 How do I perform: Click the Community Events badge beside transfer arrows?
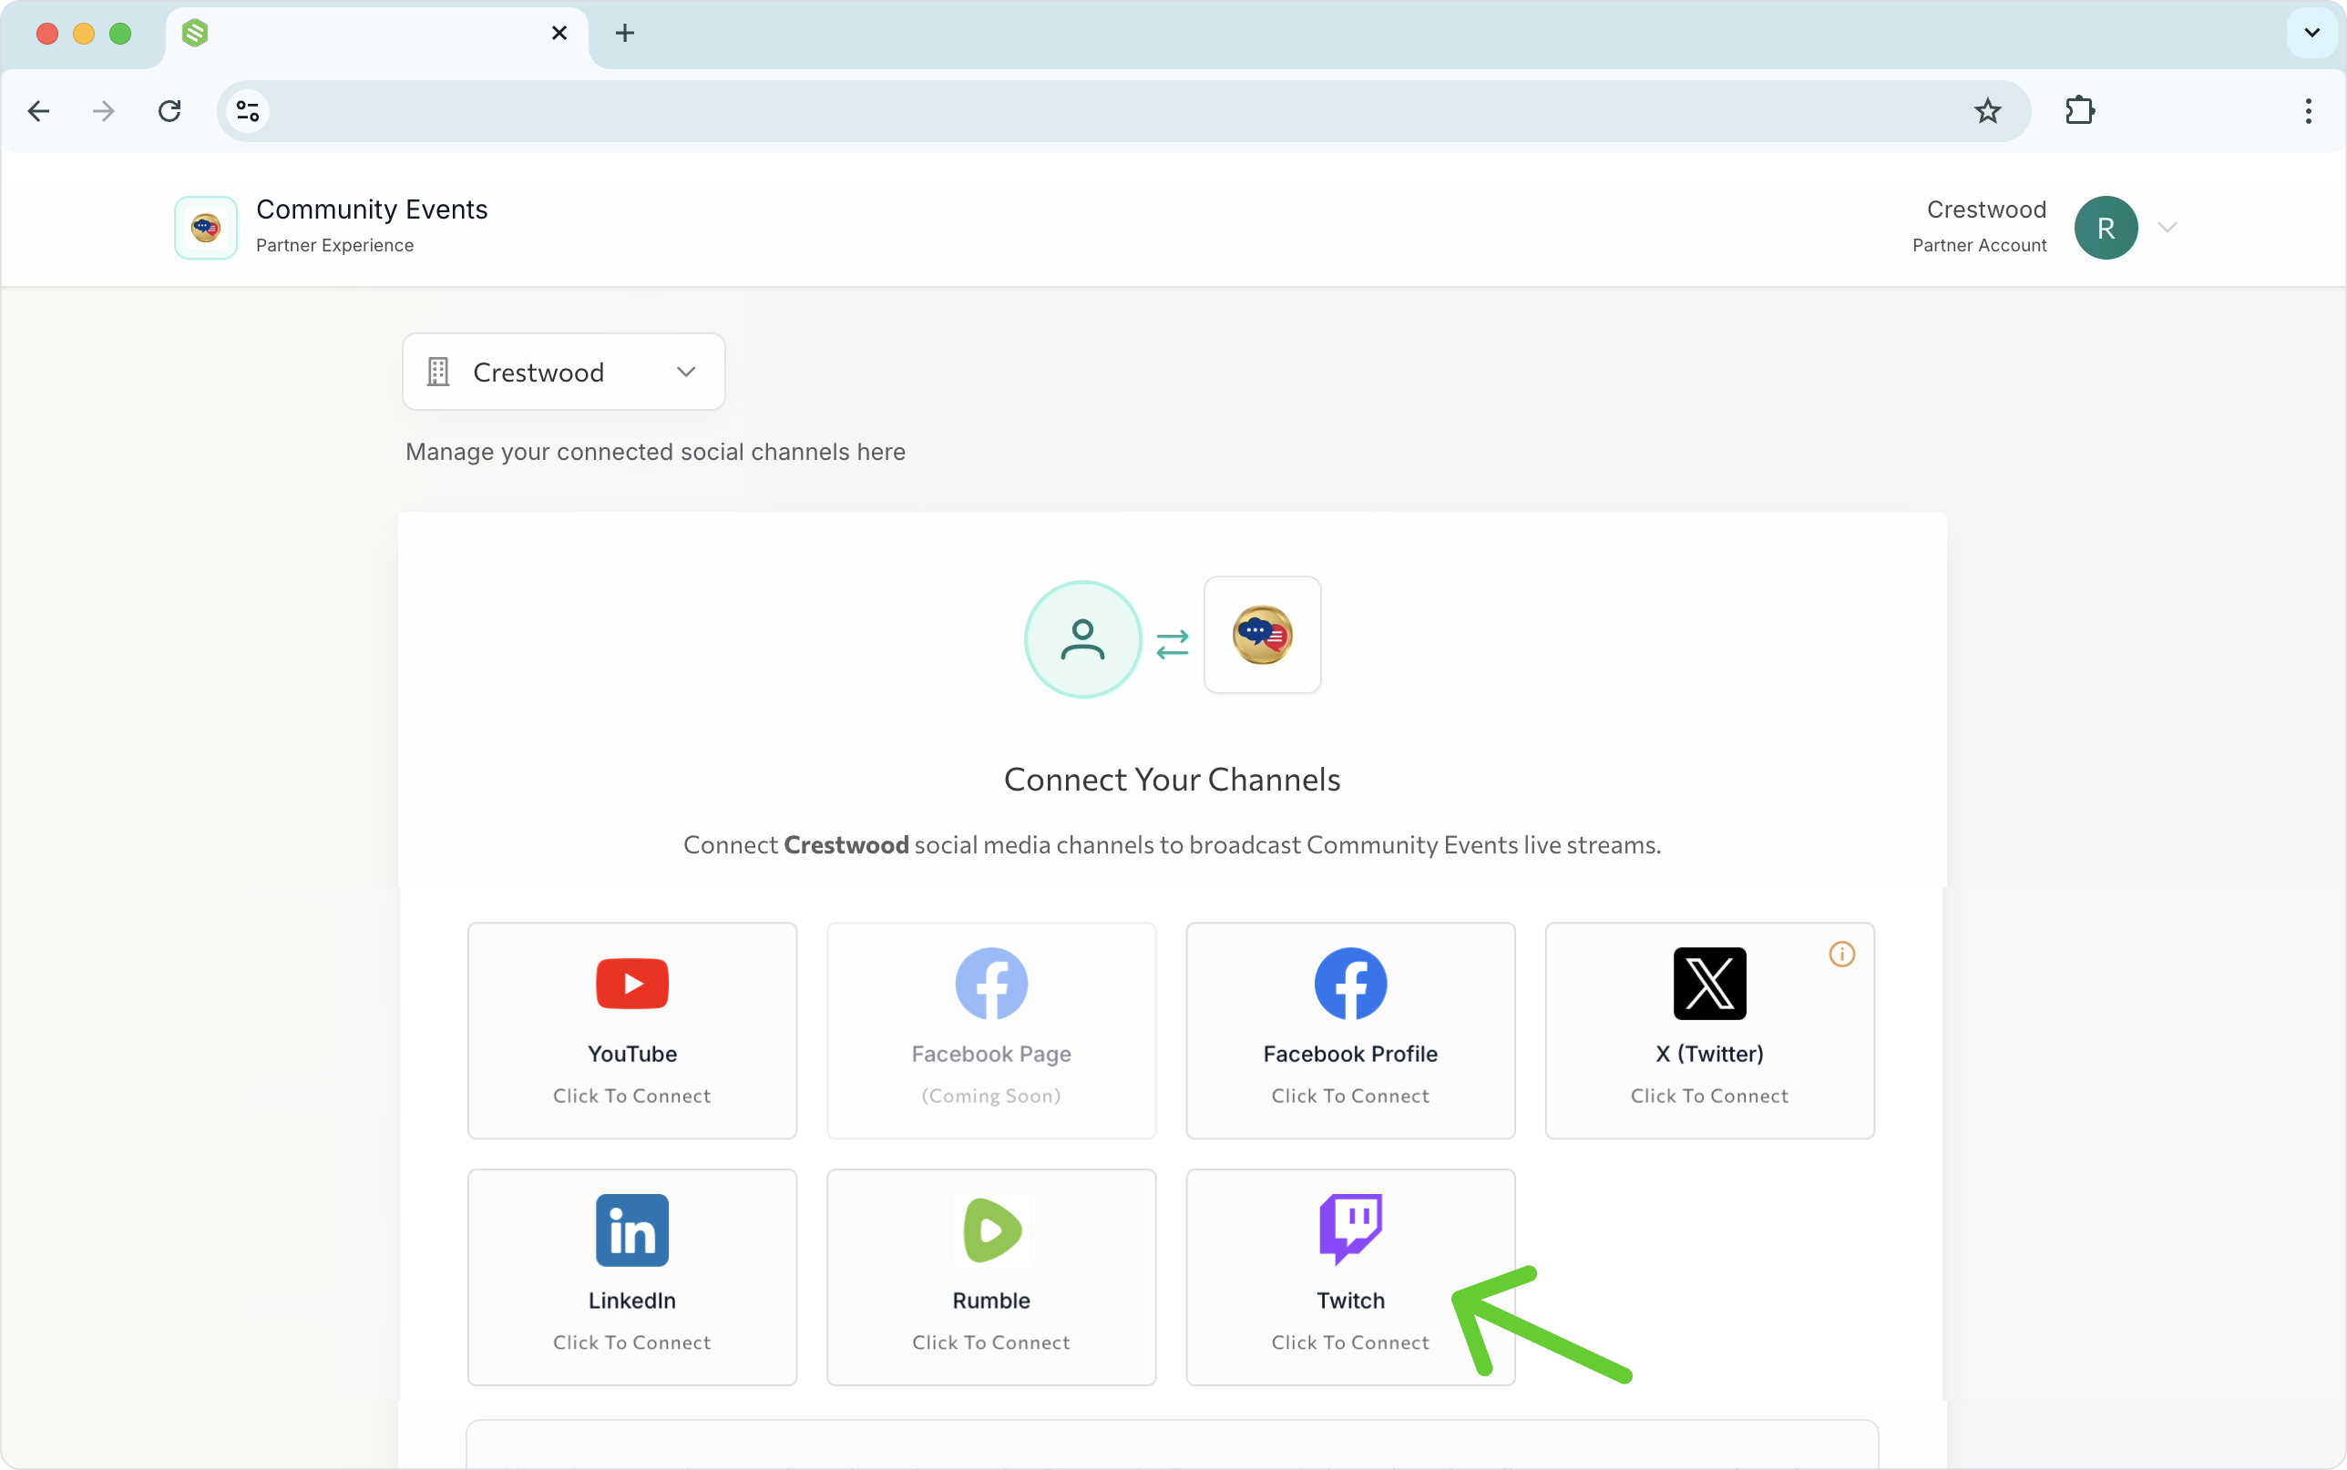click(x=1262, y=635)
